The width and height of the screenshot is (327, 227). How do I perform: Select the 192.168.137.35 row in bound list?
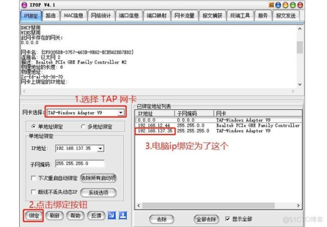point(219,131)
